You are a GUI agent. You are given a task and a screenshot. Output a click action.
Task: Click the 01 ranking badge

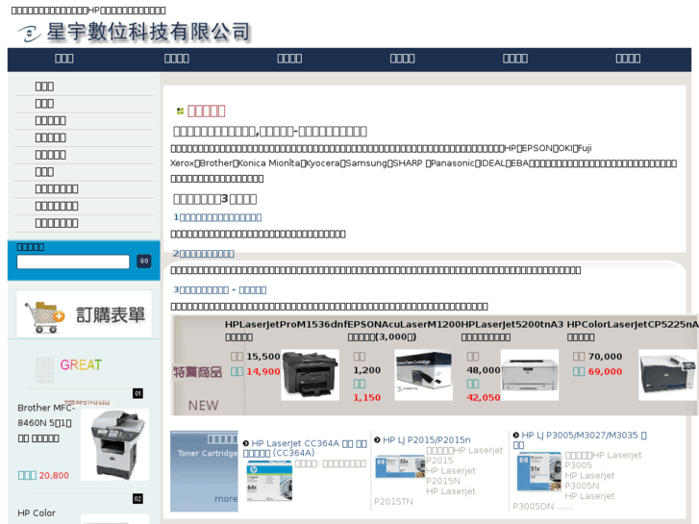point(137,393)
